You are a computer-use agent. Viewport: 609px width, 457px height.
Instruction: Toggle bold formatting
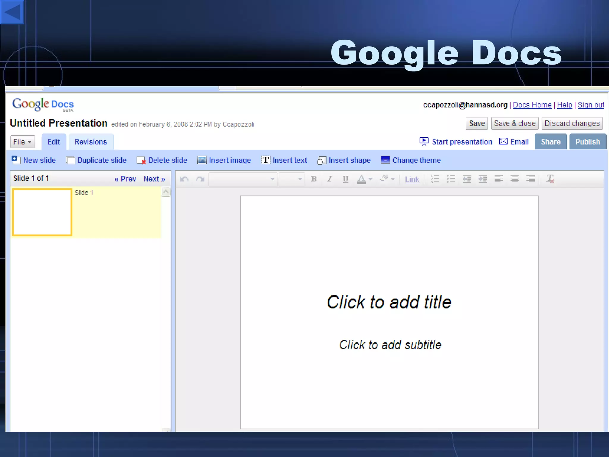tap(313, 179)
